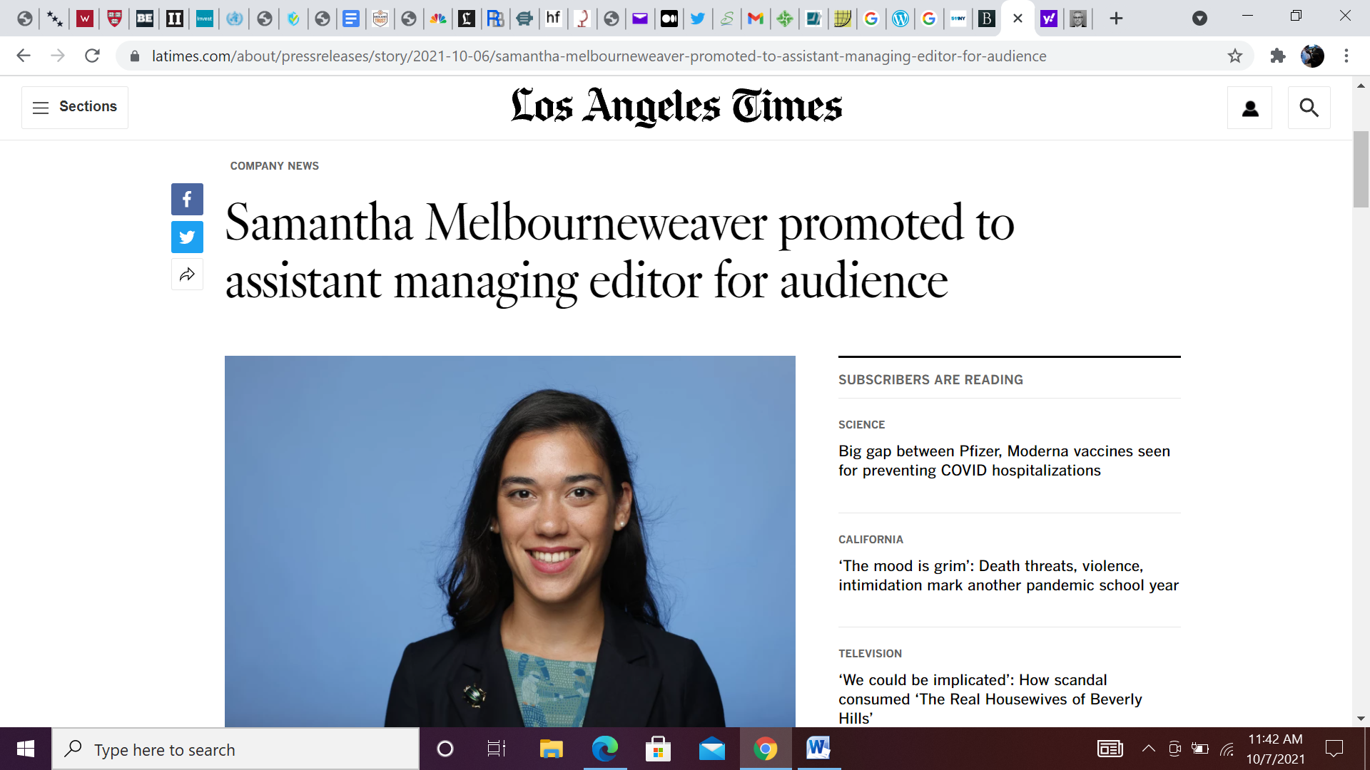Share article on Twitter
Viewport: 1370px width, 770px height.
(187, 237)
